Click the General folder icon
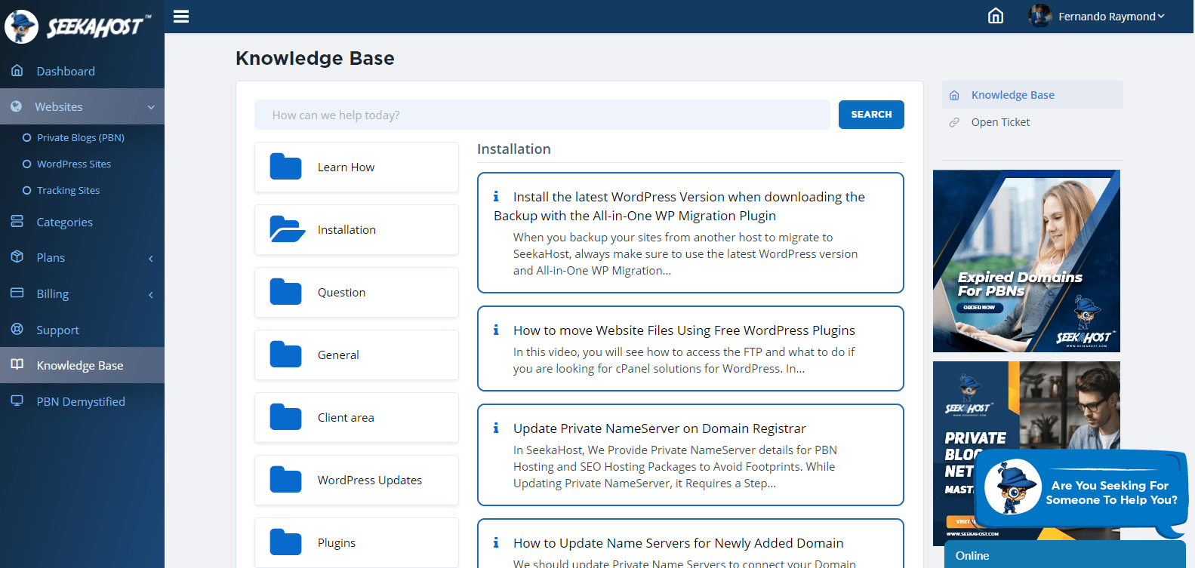The image size is (1195, 568). pyautogui.click(x=285, y=355)
